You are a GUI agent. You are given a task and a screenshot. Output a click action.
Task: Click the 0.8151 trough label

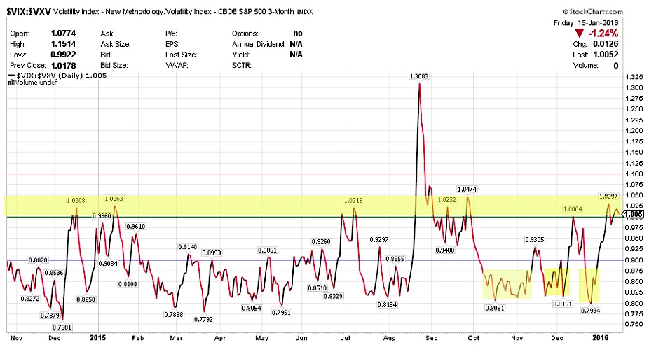(563, 304)
